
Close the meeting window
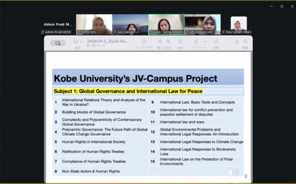[292, 6]
